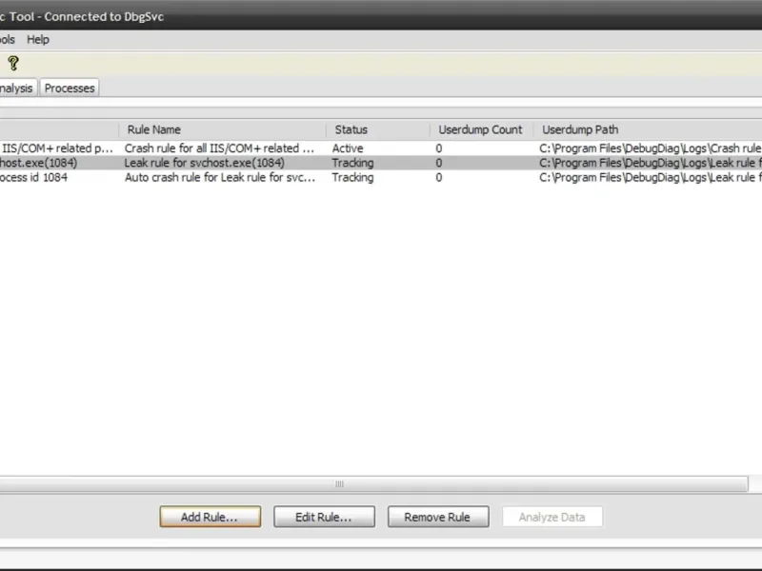
Task: Select Leak rule for svchost.exe(1084)
Action: [381, 163]
